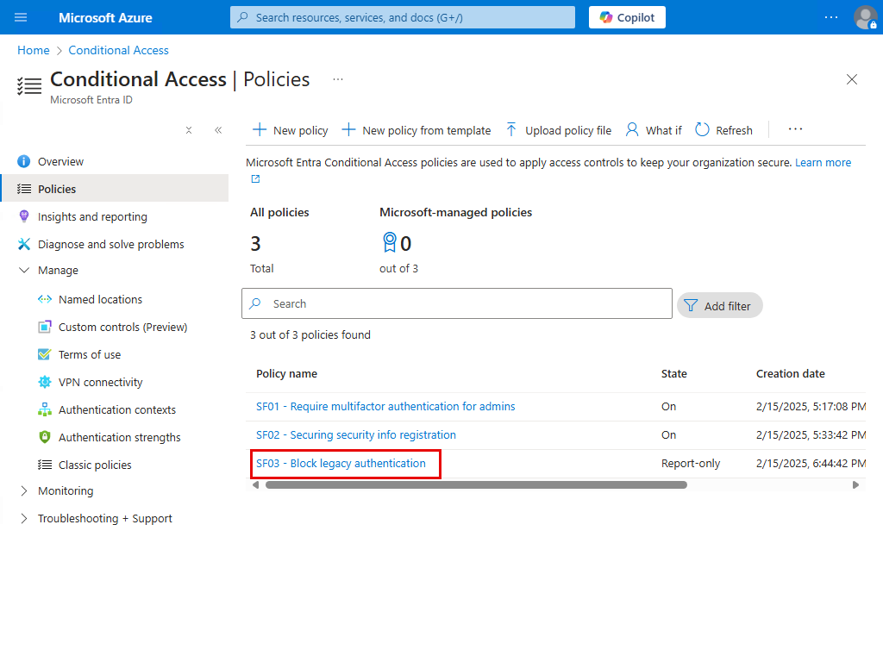Viewport: 883px width, 662px height.
Task: Open the top-bar ellipsis menu
Action: pyautogui.click(x=830, y=17)
